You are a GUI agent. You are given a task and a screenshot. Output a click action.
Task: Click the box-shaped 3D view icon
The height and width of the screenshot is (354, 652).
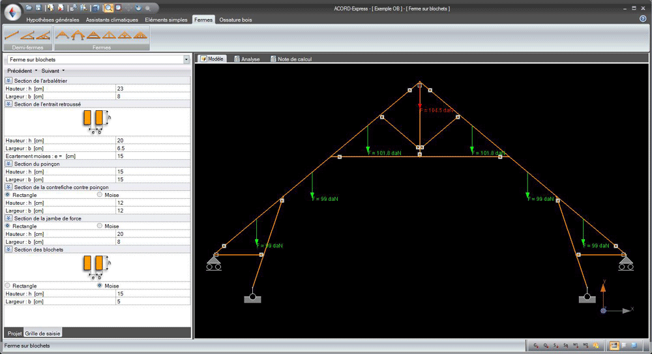(96, 8)
